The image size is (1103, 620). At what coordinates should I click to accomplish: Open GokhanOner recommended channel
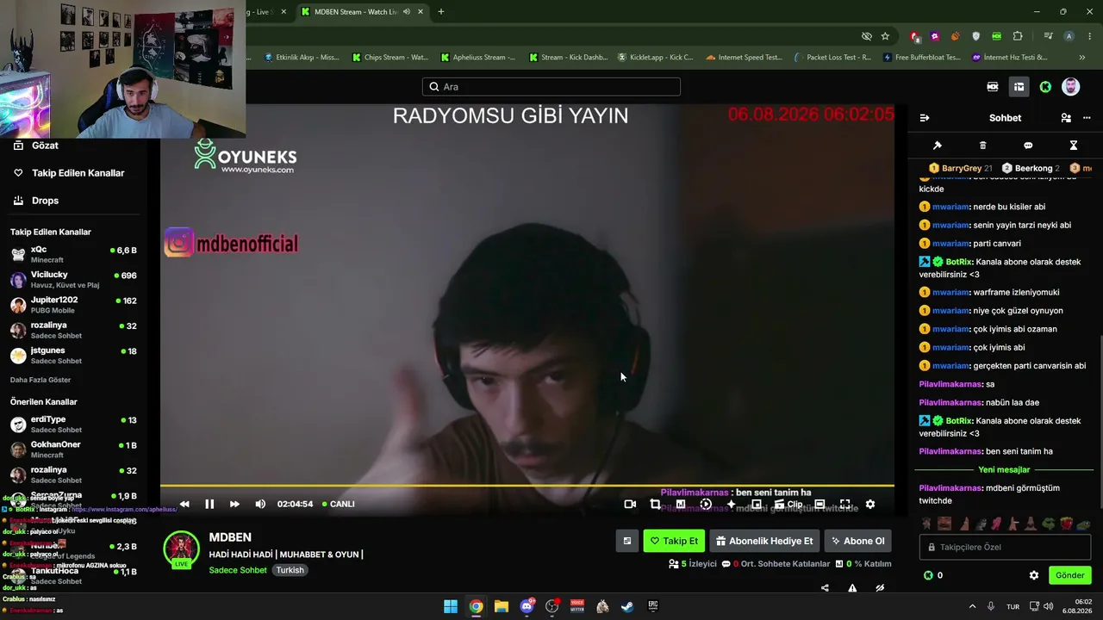click(73, 449)
